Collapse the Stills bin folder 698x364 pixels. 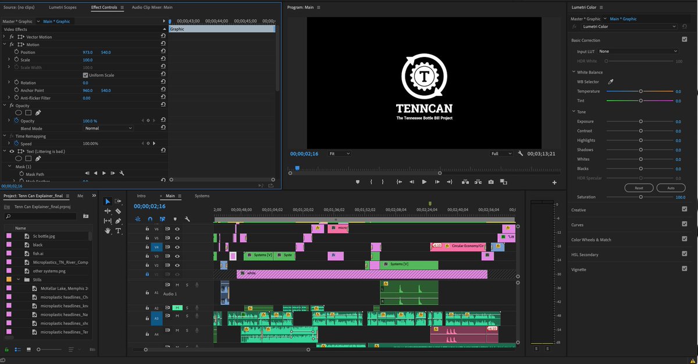click(x=18, y=279)
